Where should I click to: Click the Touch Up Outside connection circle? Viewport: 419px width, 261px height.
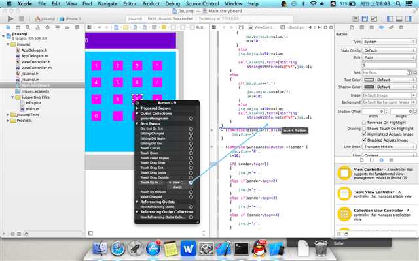tap(191, 192)
